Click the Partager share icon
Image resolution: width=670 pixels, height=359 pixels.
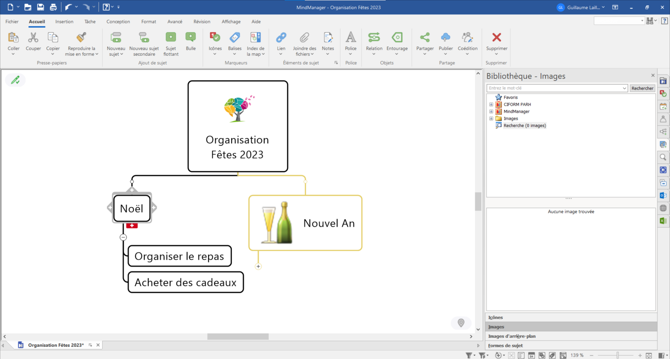[x=425, y=38]
